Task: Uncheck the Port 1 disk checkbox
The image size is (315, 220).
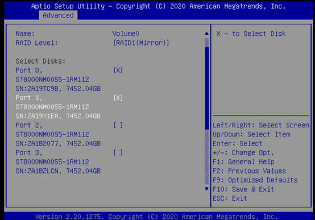Action: pyautogui.click(x=118, y=98)
